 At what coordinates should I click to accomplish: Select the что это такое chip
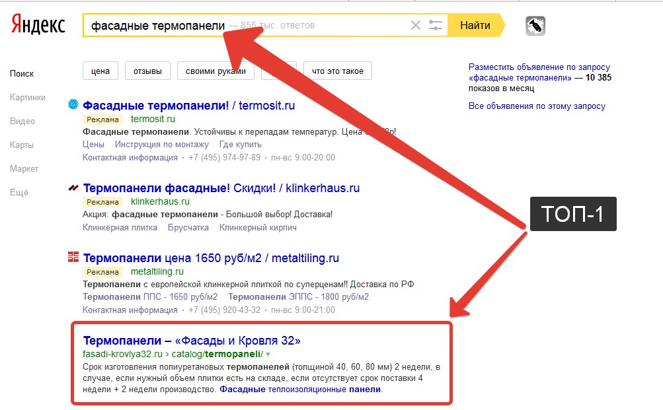click(x=337, y=71)
